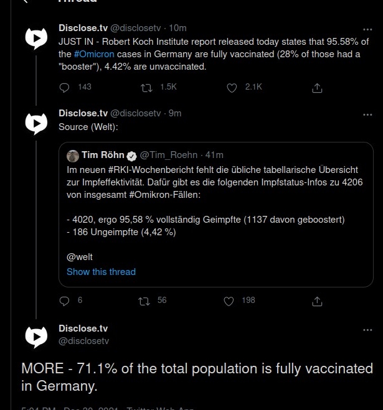Open more options on the 9m tweet

pos(367,114)
